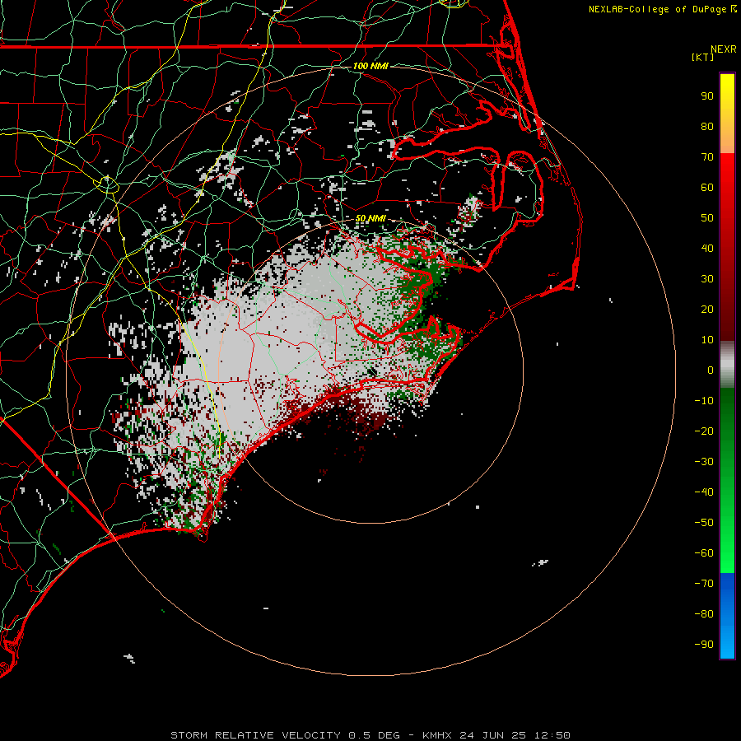Click the -60 knot scale label
The height and width of the screenshot is (741, 741).
click(x=704, y=553)
